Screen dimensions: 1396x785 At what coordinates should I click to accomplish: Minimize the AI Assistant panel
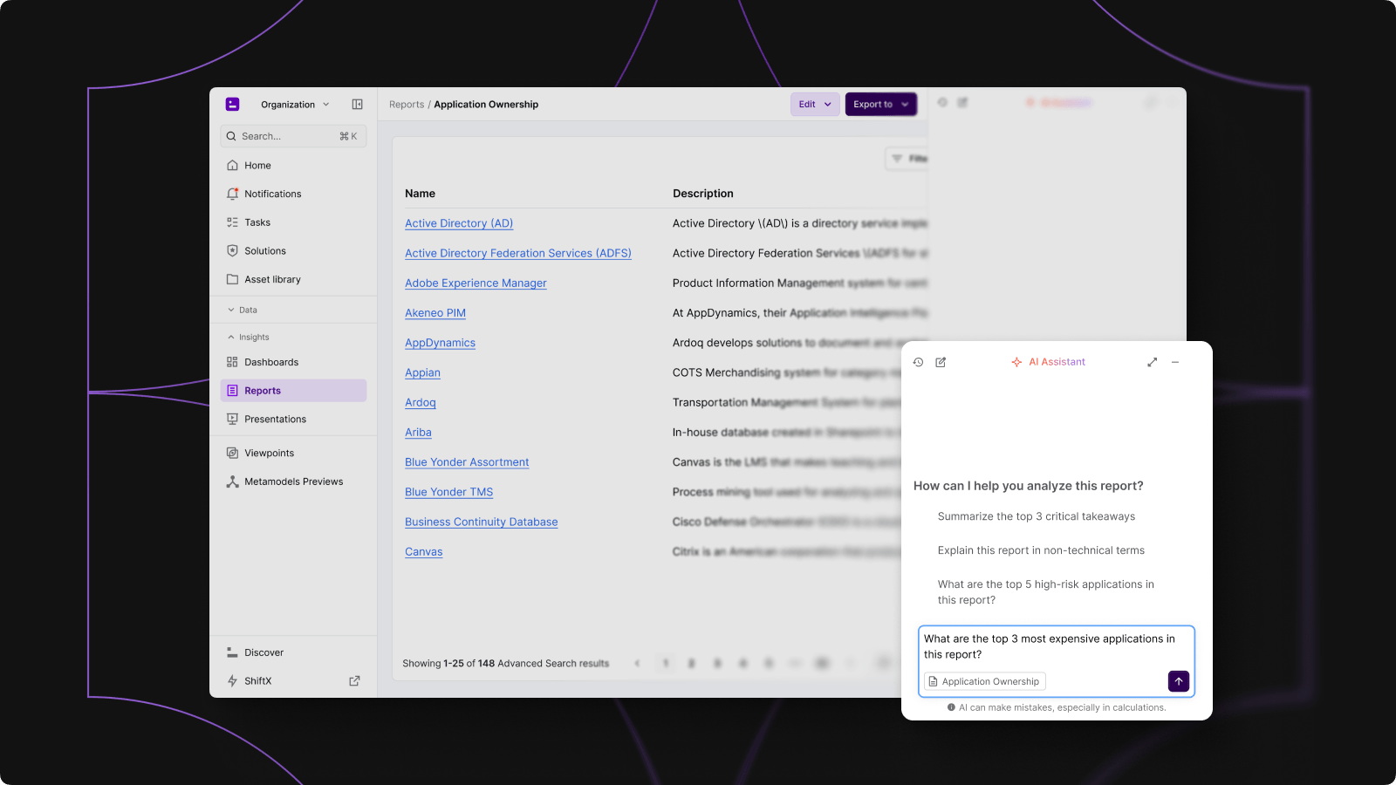point(1175,362)
